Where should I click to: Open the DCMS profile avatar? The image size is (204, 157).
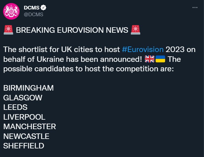11,11
